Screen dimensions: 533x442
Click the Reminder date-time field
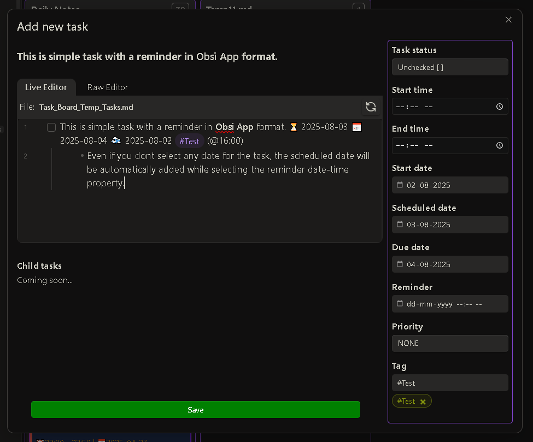(450, 304)
